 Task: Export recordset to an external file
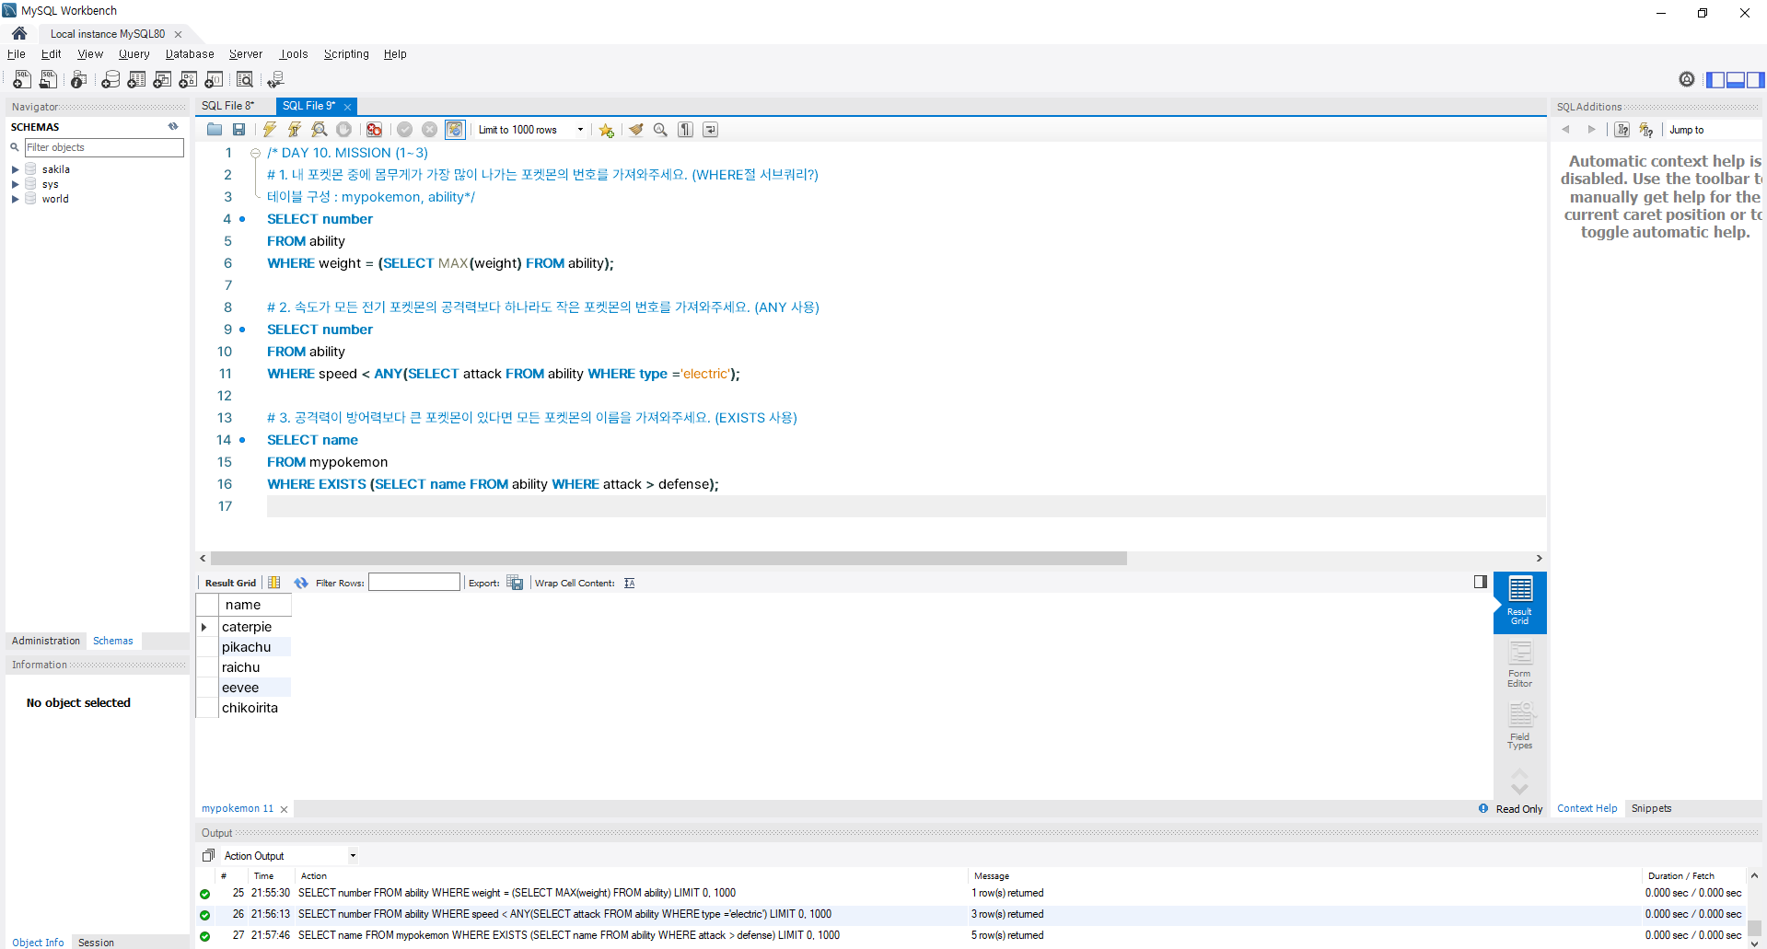[x=515, y=583]
